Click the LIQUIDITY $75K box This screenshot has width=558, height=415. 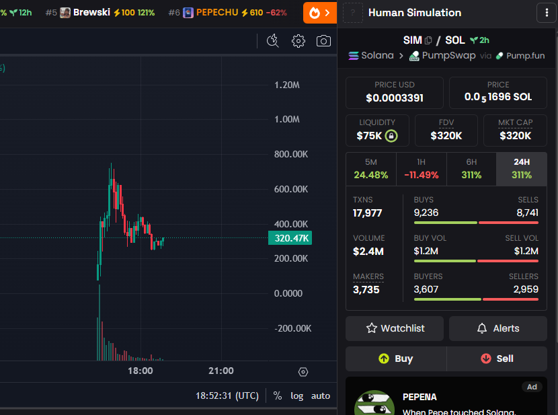(377, 130)
